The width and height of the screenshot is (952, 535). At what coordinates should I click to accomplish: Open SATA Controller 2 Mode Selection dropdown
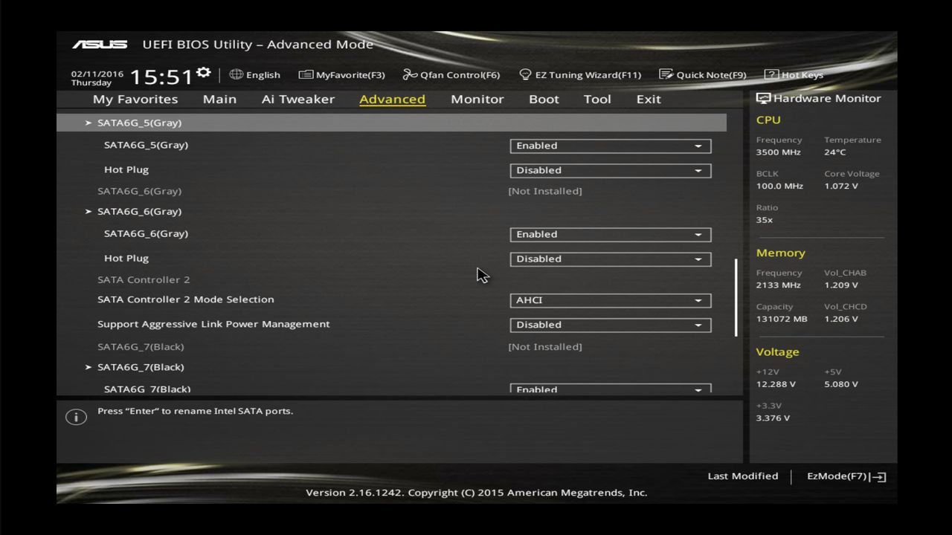pos(611,300)
